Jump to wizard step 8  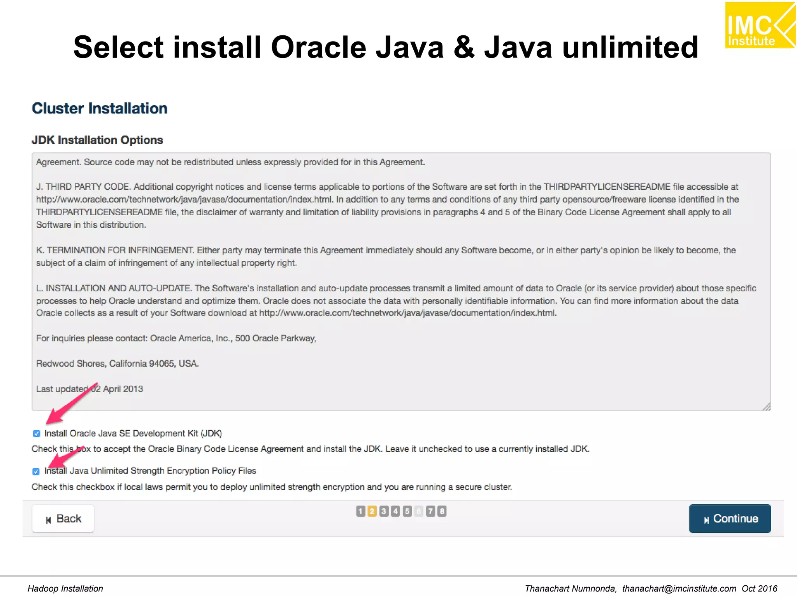[x=442, y=511]
